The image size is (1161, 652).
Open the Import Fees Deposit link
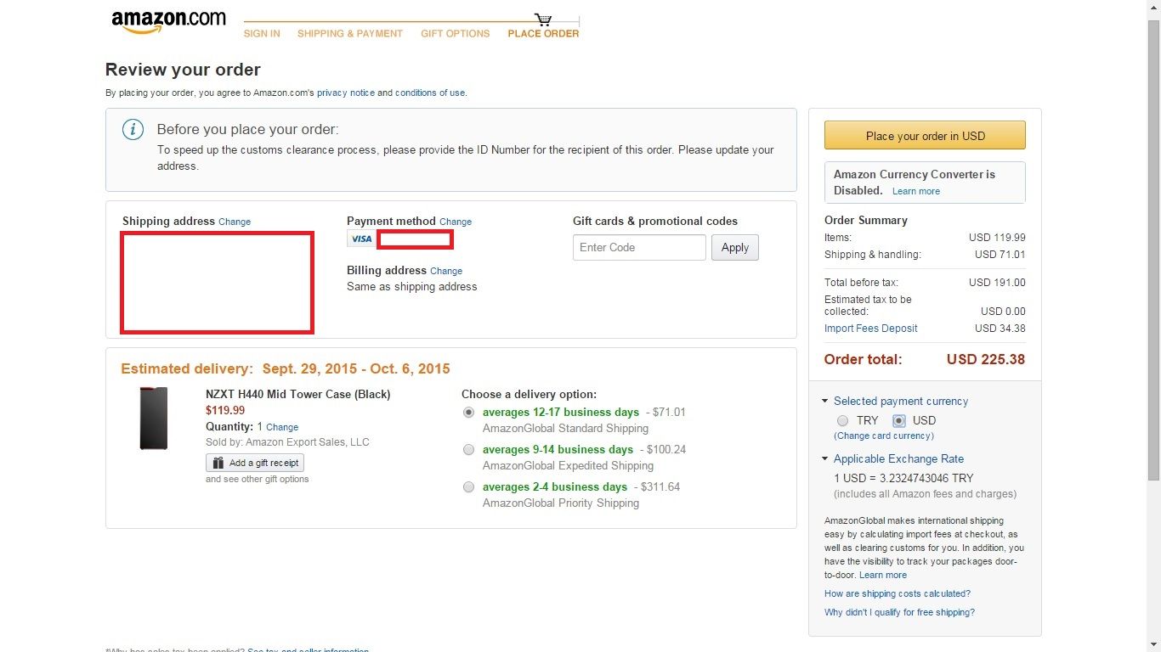point(871,329)
